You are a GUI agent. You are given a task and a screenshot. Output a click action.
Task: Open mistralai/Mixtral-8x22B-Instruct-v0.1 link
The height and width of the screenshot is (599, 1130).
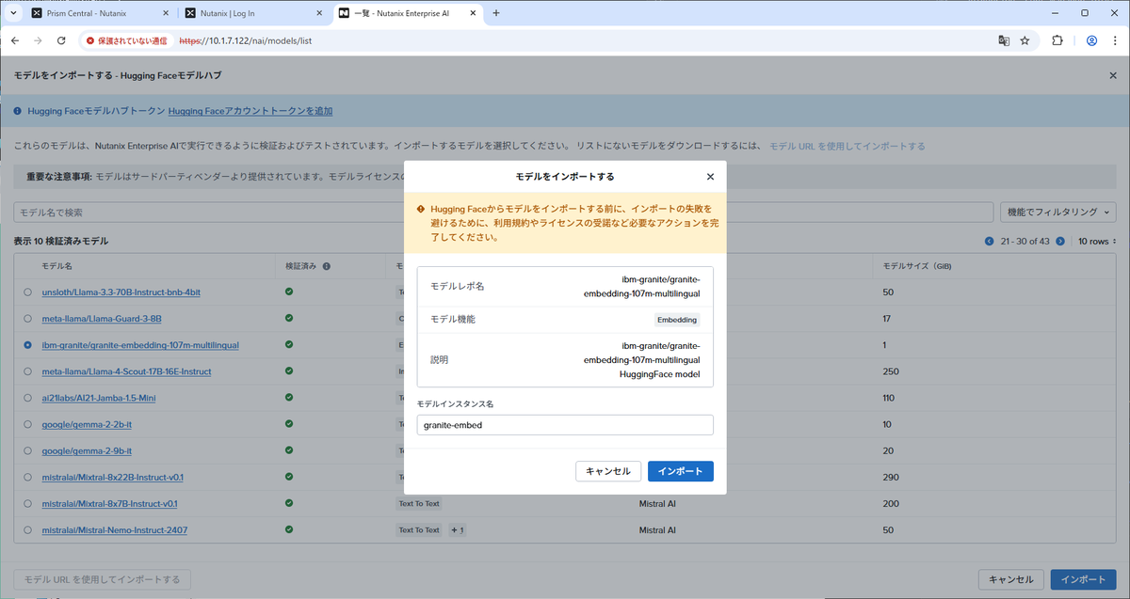click(x=113, y=477)
